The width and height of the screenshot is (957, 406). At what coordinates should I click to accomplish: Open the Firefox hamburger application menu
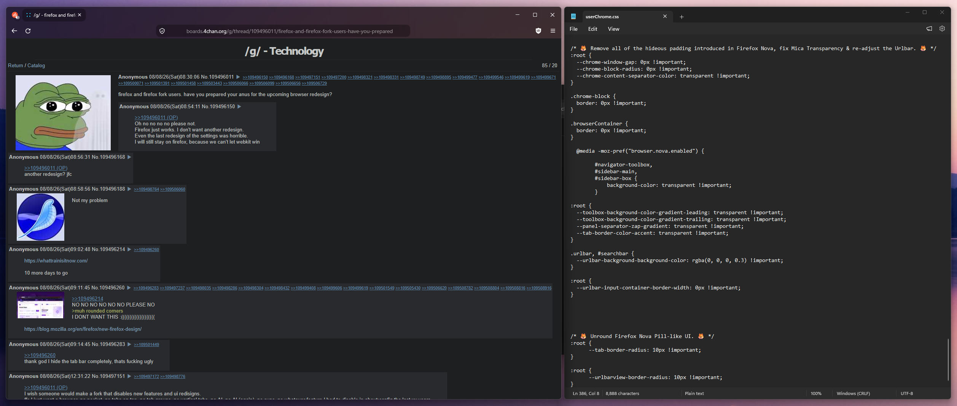pyautogui.click(x=553, y=31)
